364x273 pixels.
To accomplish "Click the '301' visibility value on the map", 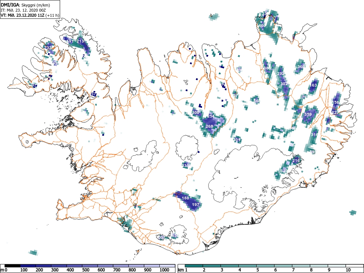I will click(237, 140).
